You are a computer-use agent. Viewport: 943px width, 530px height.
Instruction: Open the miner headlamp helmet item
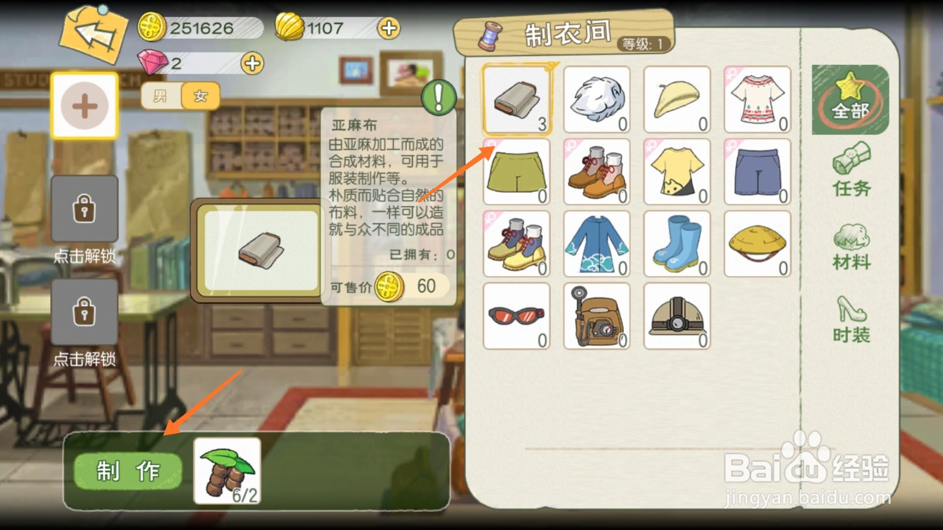pyautogui.click(x=677, y=316)
